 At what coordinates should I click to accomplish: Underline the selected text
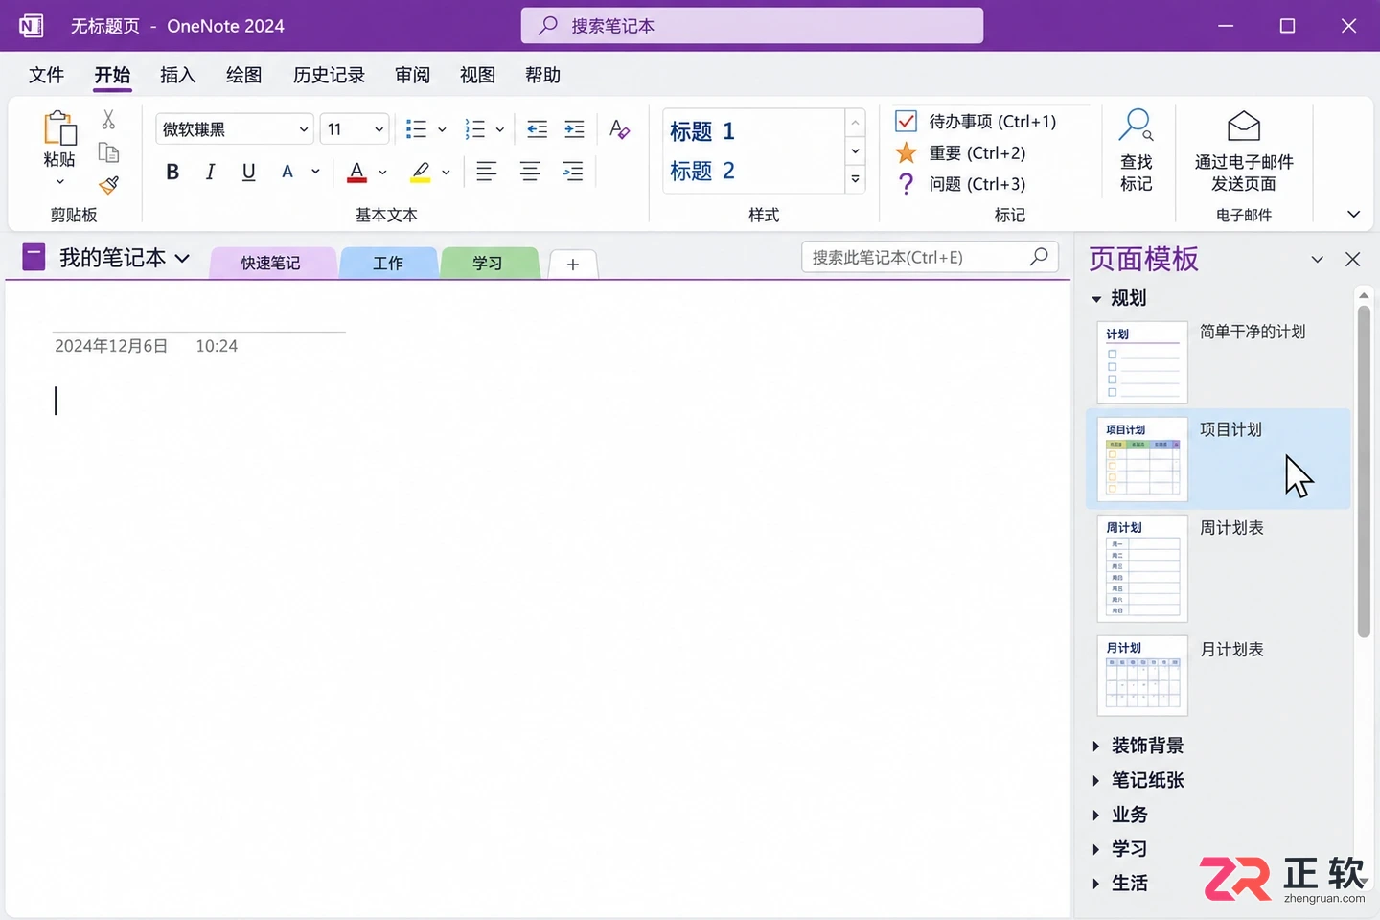248,172
